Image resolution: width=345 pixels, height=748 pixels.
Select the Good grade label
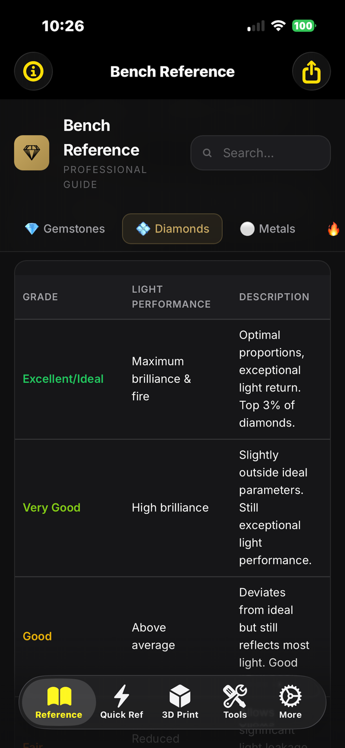37,636
